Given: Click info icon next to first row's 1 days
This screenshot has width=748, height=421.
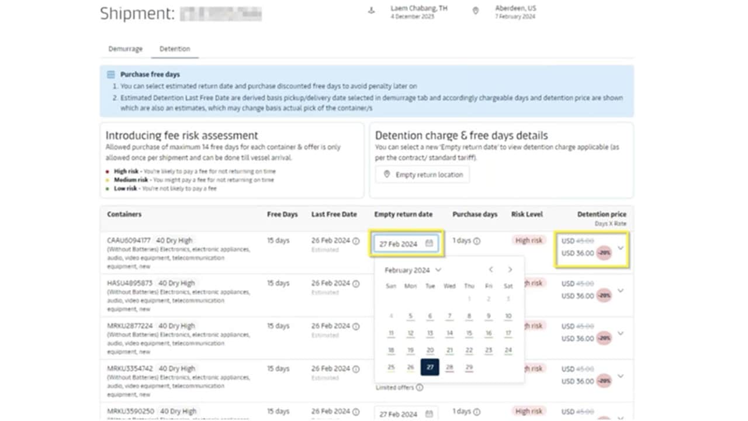Looking at the screenshot, I should (477, 241).
